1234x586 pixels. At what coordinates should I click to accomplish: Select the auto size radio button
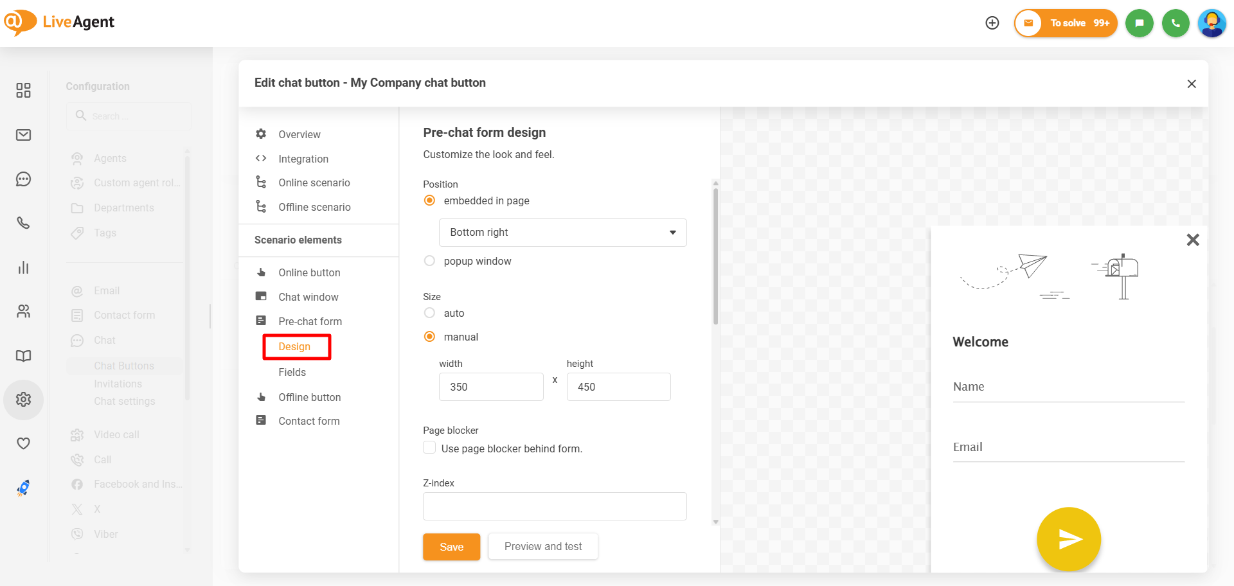tap(430, 313)
